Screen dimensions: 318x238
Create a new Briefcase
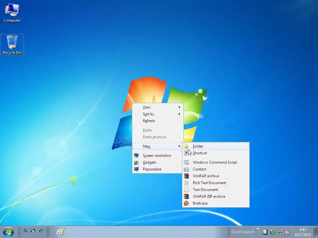pos(216,203)
